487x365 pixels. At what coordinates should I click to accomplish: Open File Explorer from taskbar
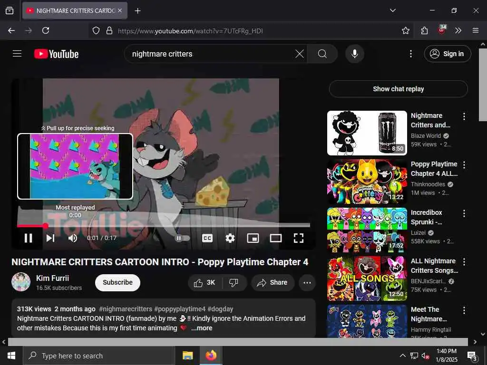[x=187, y=355]
